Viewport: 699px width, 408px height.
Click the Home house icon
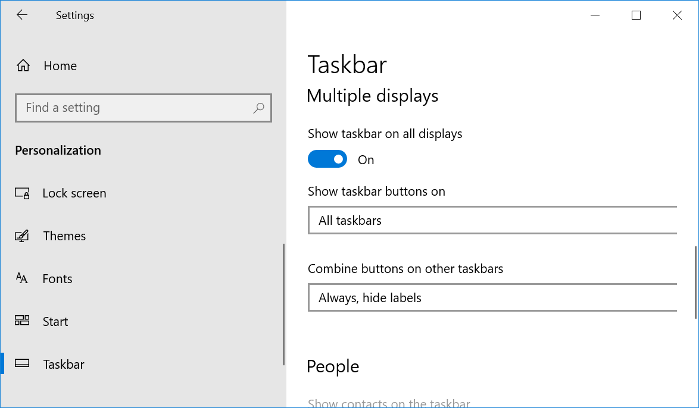[x=23, y=66]
